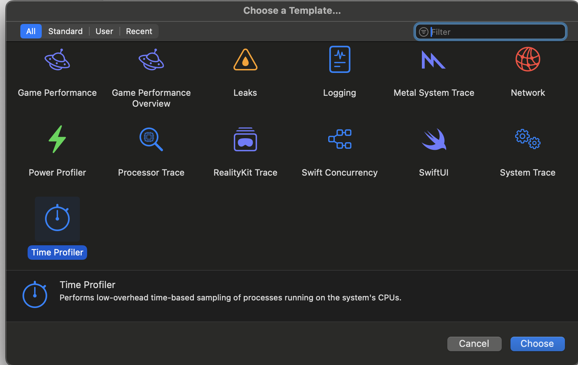Select the Time Profiler stopwatch icon
The image size is (578, 365).
click(x=57, y=218)
